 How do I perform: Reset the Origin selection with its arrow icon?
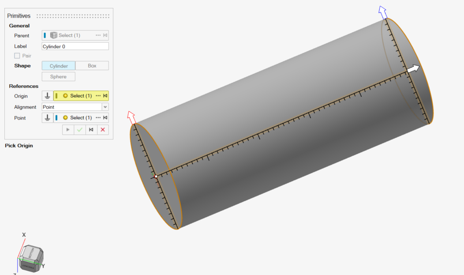tap(105, 96)
